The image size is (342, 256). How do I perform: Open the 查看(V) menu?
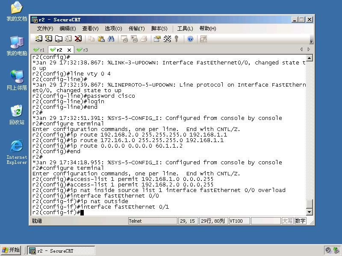click(x=90, y=29)
